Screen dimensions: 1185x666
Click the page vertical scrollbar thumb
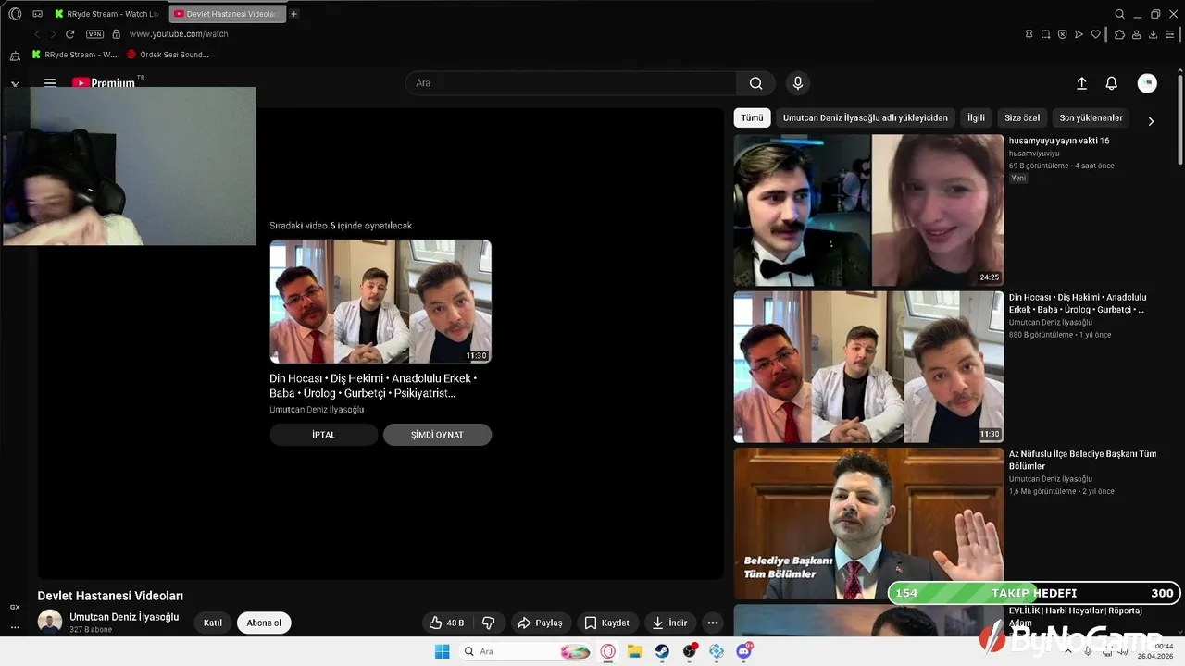click(x=1180, y=122)
